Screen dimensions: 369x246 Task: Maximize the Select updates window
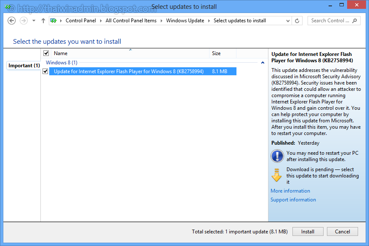342,5
